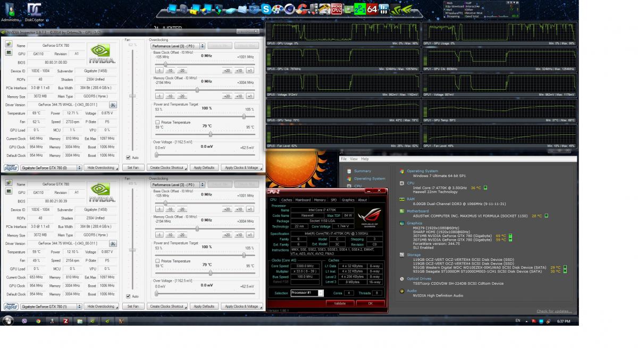This screenshot has height=348, width=638.
Task: Open GPU selector 'Gigabyte GeForce GTX 780 (1)'
Action: (x=51, y=307)
